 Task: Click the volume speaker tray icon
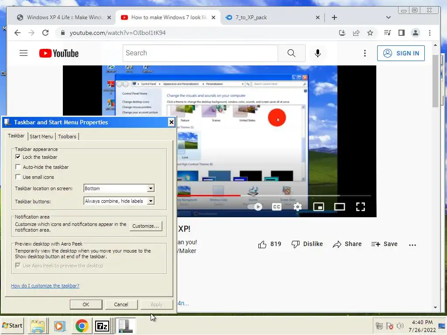[x=400, y=326]
